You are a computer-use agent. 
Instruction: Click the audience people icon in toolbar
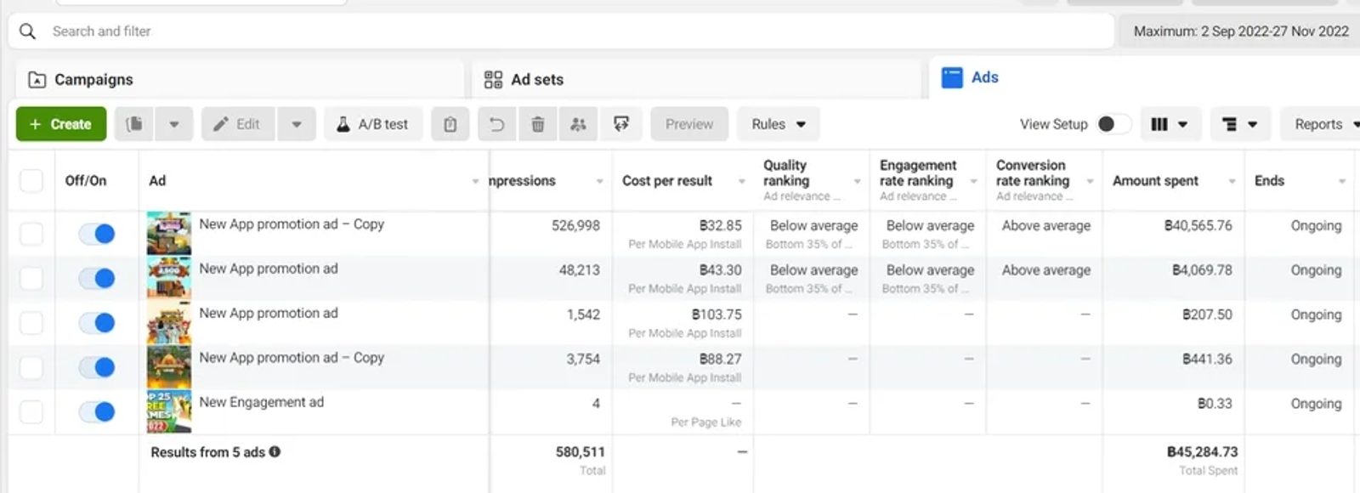[578, 124]
